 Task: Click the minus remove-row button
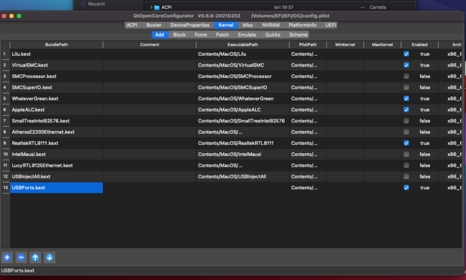tap(21, 257)
